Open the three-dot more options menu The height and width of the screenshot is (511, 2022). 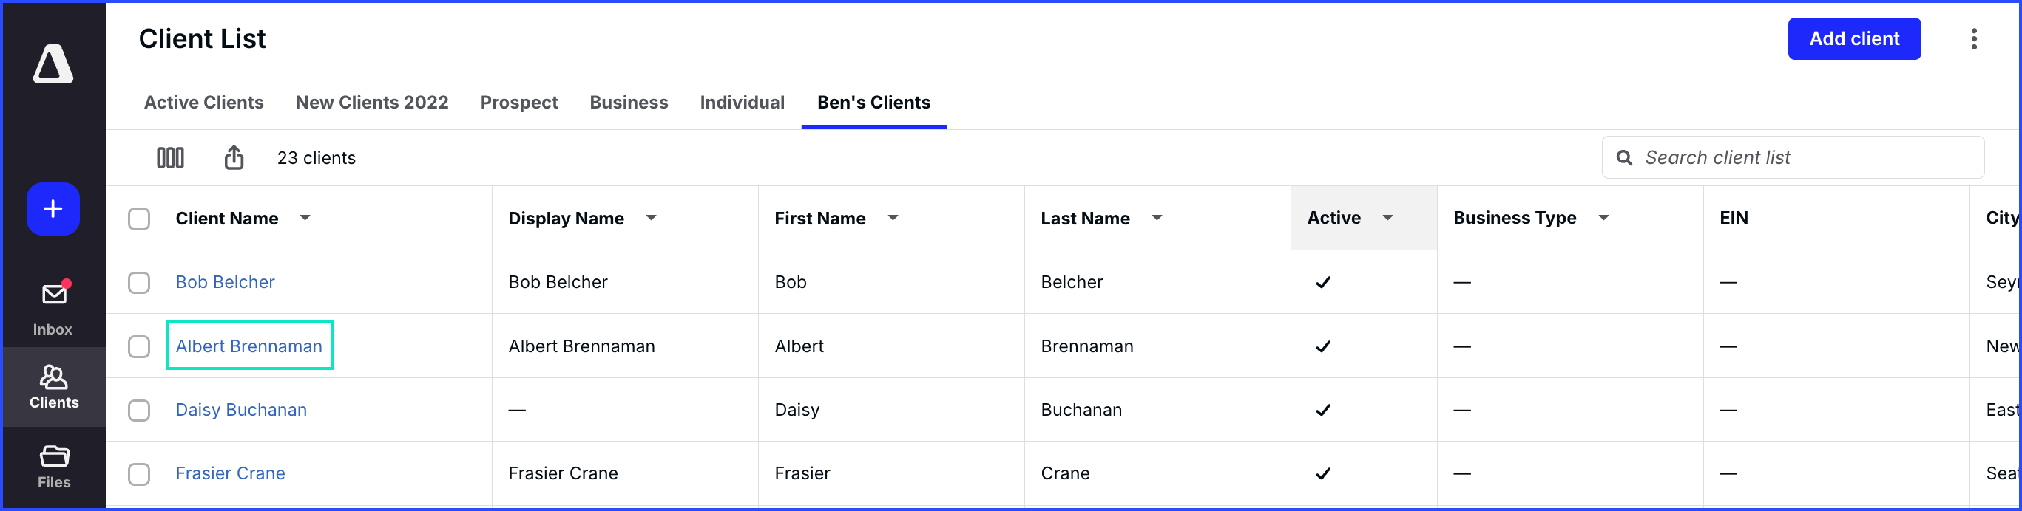click(1973, 38)
